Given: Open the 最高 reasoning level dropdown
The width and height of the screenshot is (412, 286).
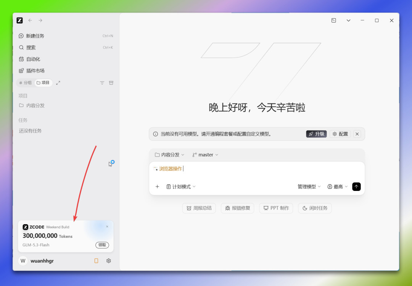Looking at the screenshot, I should [x=338, y=187].
